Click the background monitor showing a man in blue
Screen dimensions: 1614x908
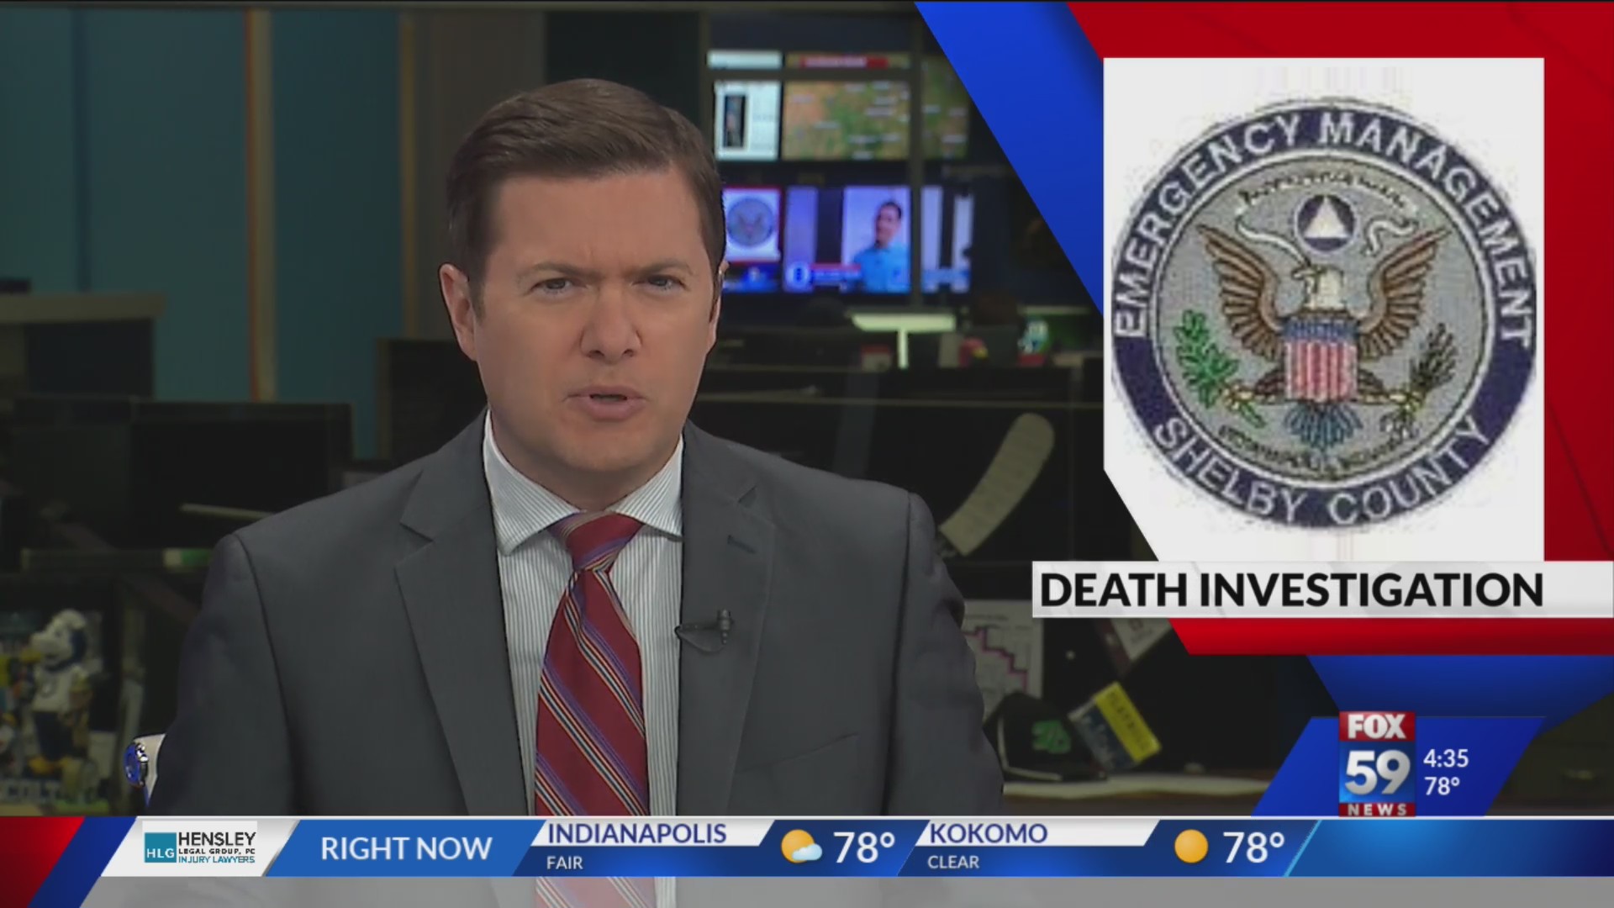click(876, 239)
